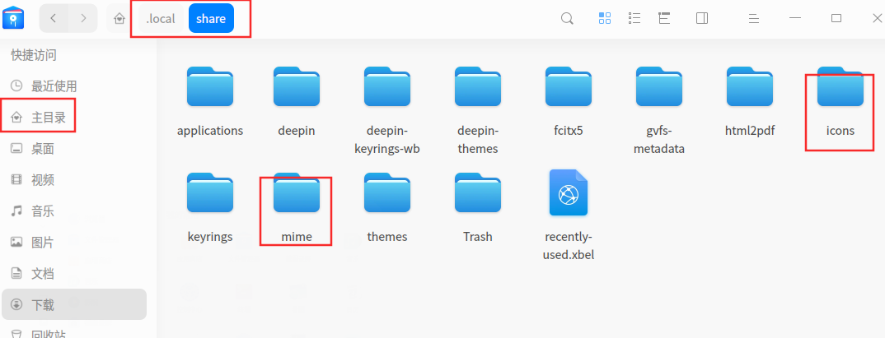Select the deepin-keyrings-wb folder
This screenshot has height=338, width=885.
tap(387, 110)
